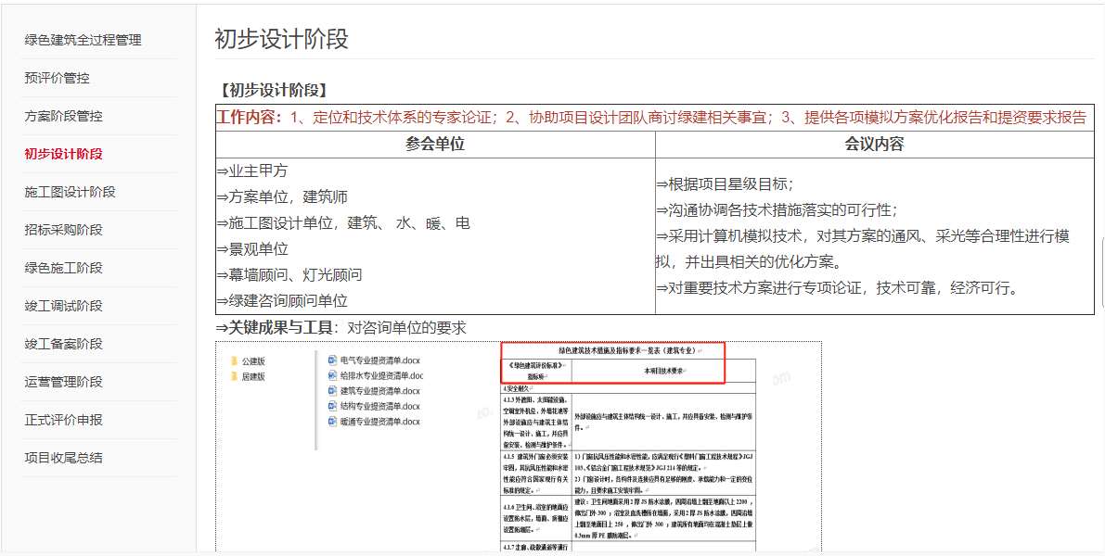Select the active 初步设计阶段 sidebar entry
This screenshot has width=1105, height=556.
tap(63, 154)
